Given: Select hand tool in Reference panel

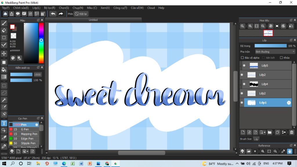Looking at the screenshot, I should [290, 151].
